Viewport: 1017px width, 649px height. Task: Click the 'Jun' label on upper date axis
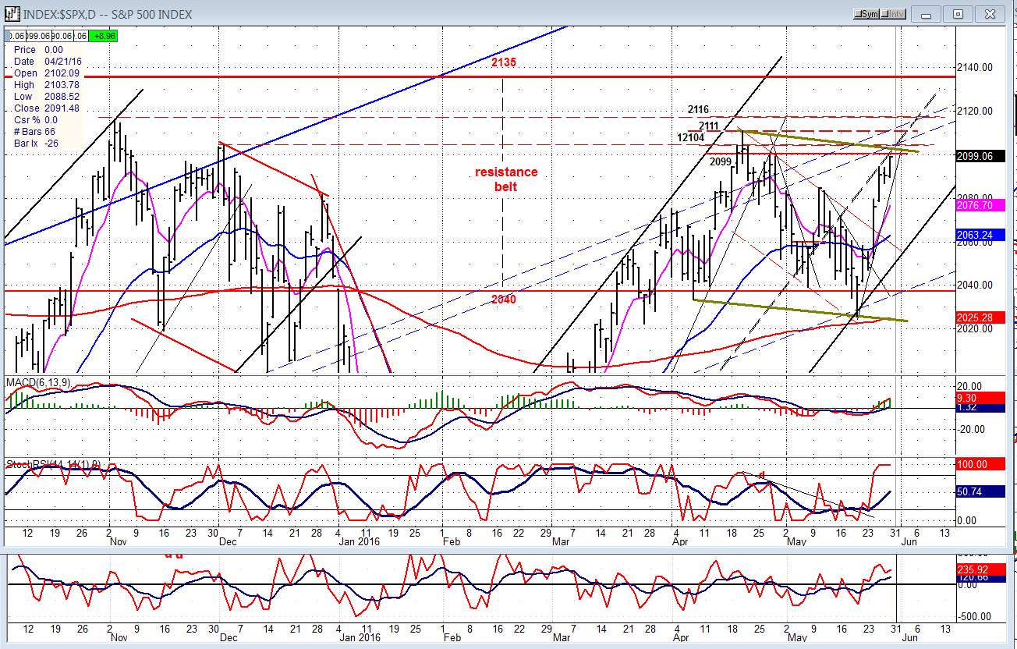(x=909, y=541)
